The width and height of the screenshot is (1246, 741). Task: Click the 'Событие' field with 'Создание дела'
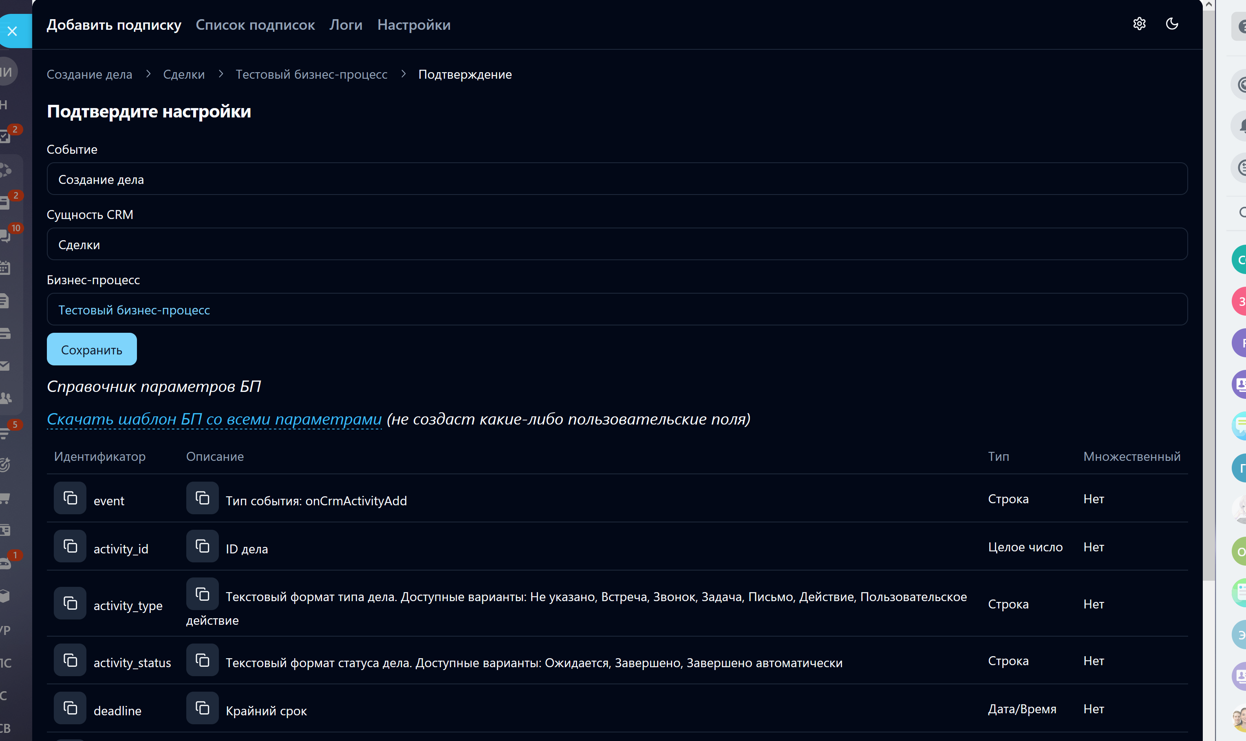[x=617, y=179]
